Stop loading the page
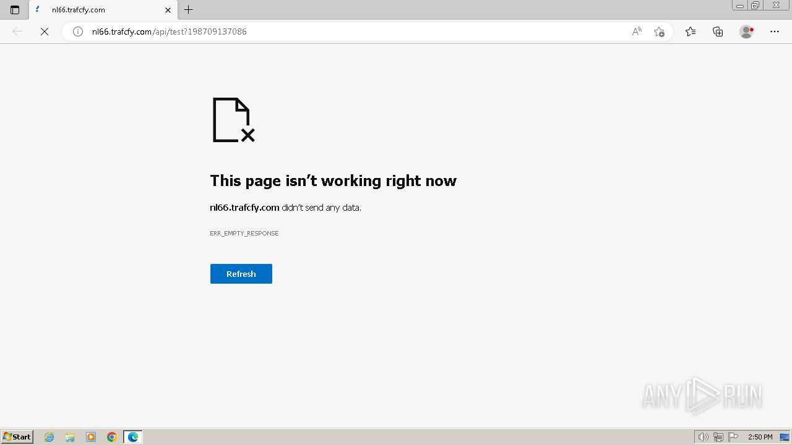The width and height of the screenshot is (792, 445). 45,32
